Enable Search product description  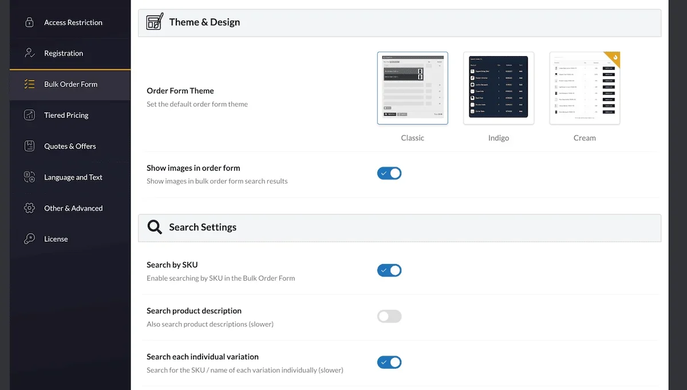[389, 316]
